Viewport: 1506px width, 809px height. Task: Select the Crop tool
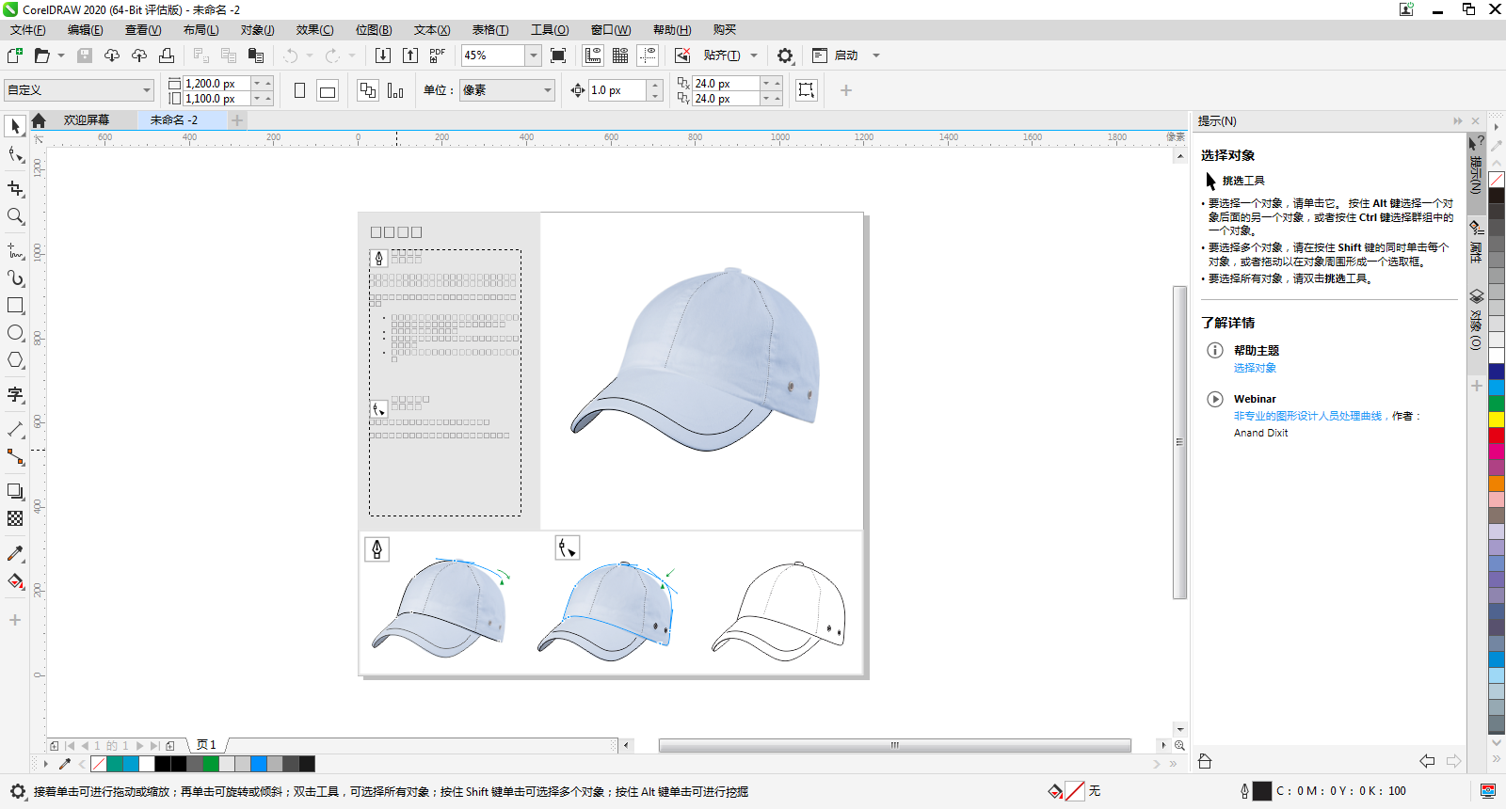[x=15, y=189]
